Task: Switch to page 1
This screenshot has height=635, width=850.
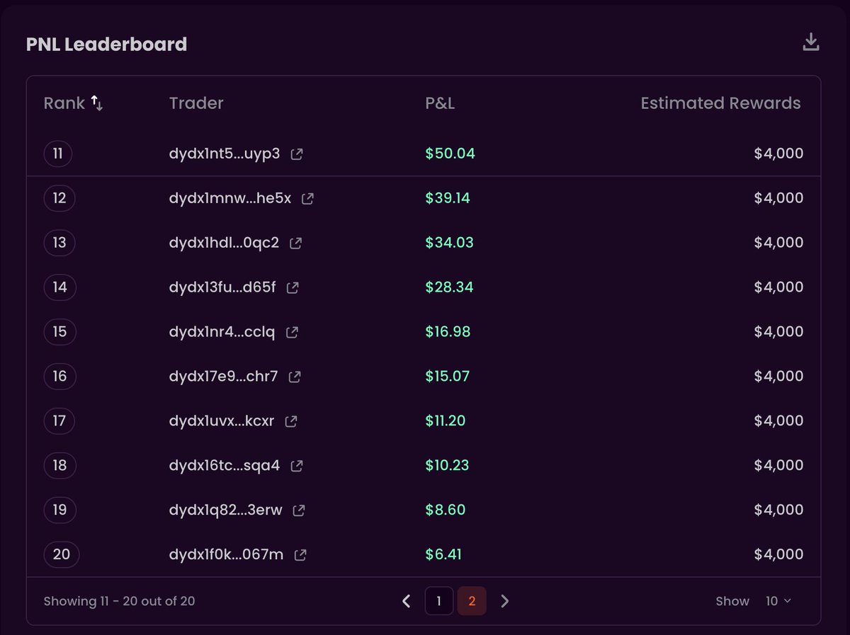Action: (x=439, y=601)
